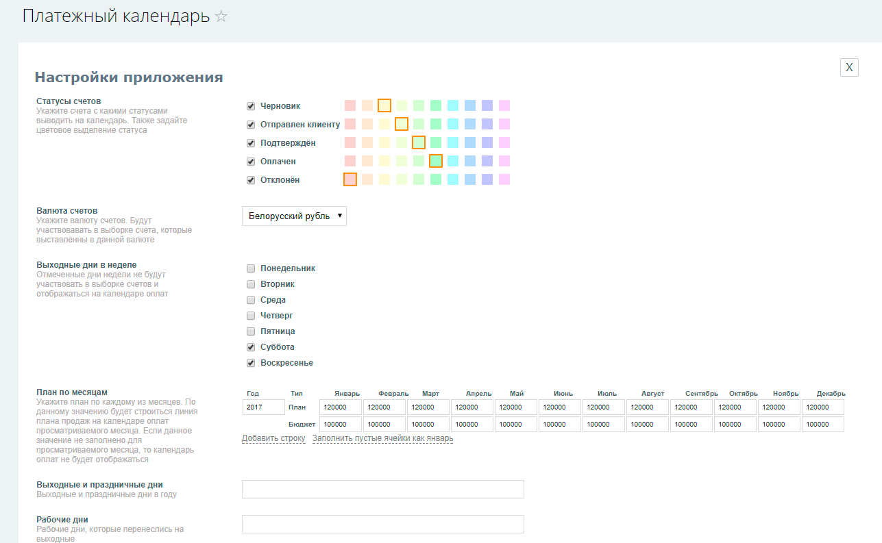This screenshot has width=882, height=543.
Task: Toggle the Отправлен клиенту status checkbox
Action: point(251,125)
